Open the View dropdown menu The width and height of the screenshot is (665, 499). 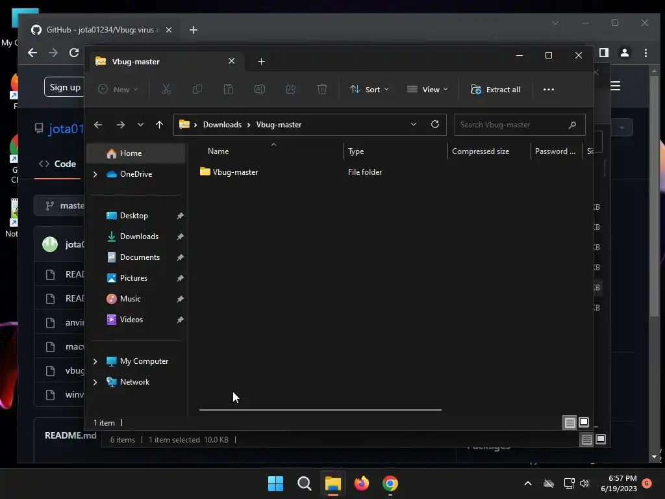(427, 90)
